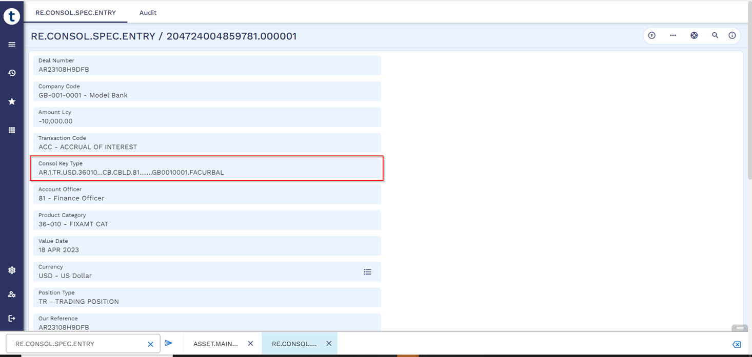The width and height of the screenshot is (752, 357).
Task: Click Account Officer 81 - Finance Officer
Action: pyautogui.click(x=71, y=198)
